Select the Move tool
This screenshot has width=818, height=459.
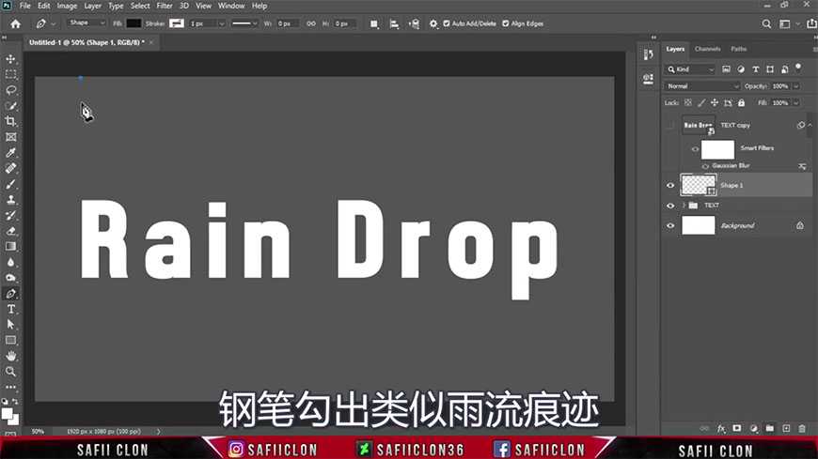point(10,59)
